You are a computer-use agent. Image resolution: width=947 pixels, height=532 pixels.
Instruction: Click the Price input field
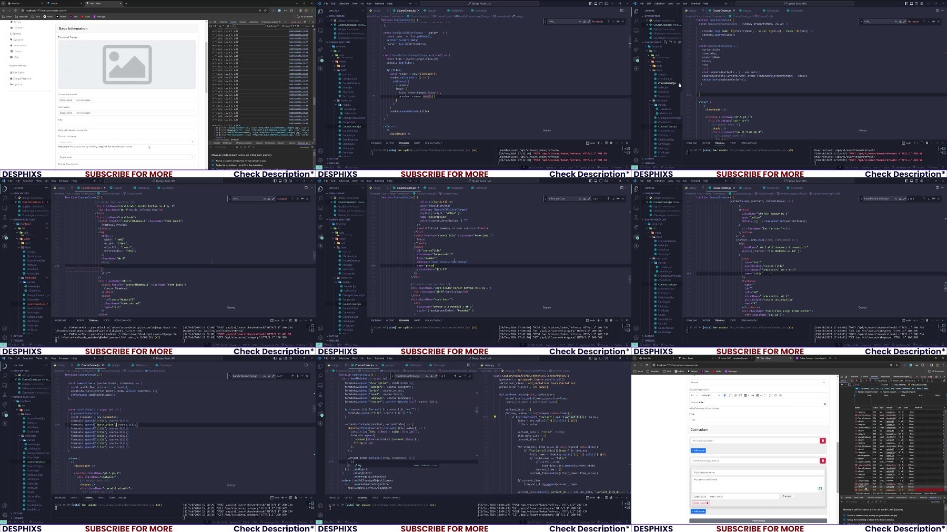coord(758,420)
